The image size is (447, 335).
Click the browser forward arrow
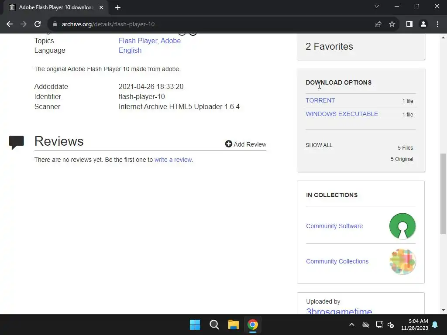click(x=24, y=24)
